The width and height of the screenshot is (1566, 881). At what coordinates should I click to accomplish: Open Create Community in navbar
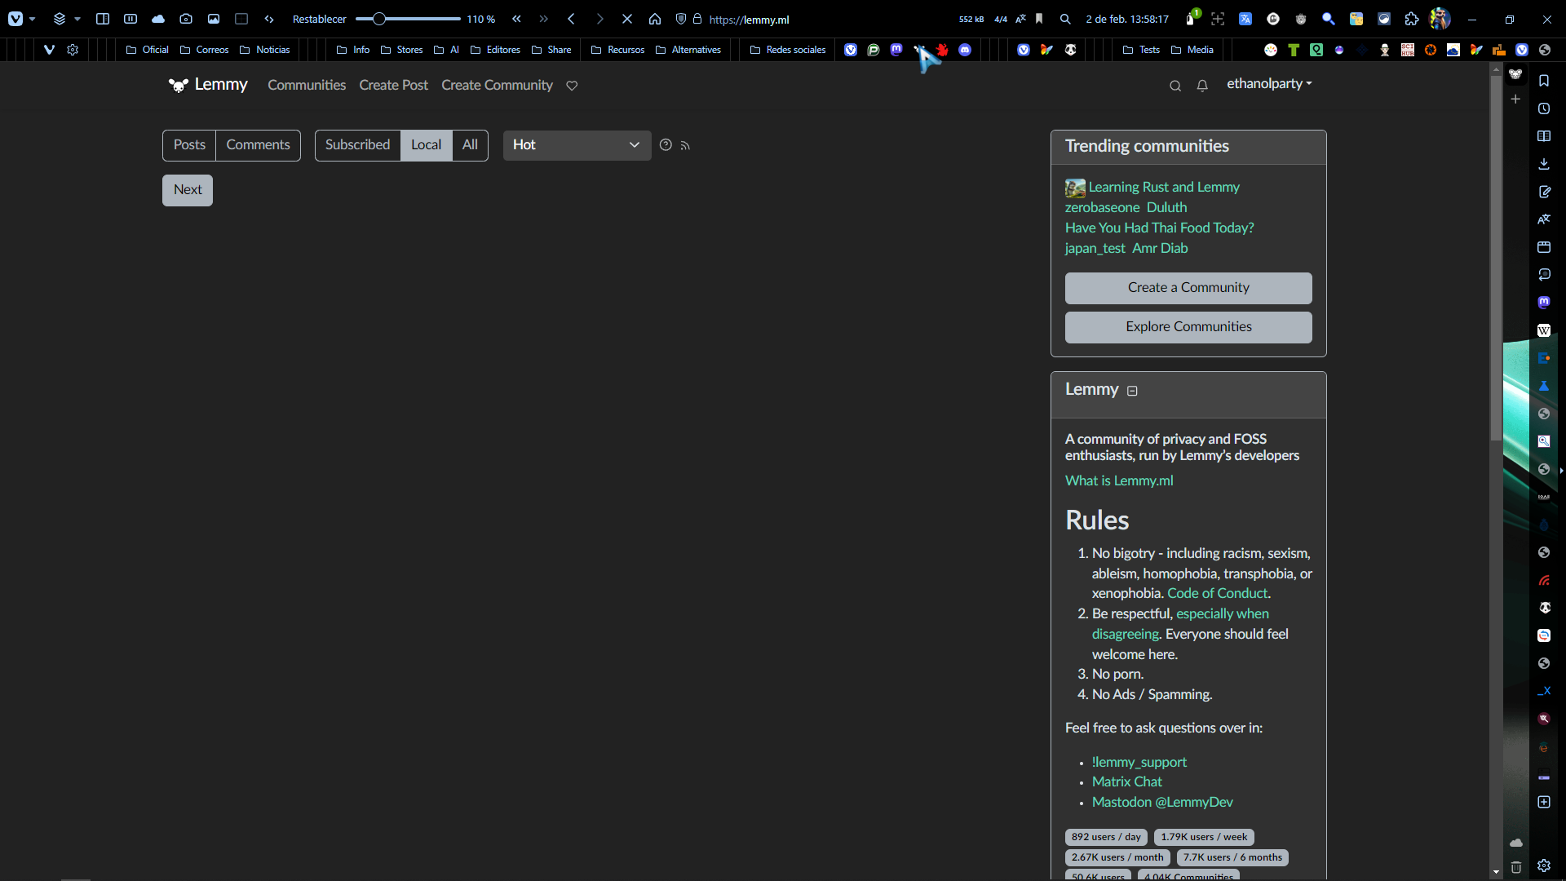click(497, 85)
